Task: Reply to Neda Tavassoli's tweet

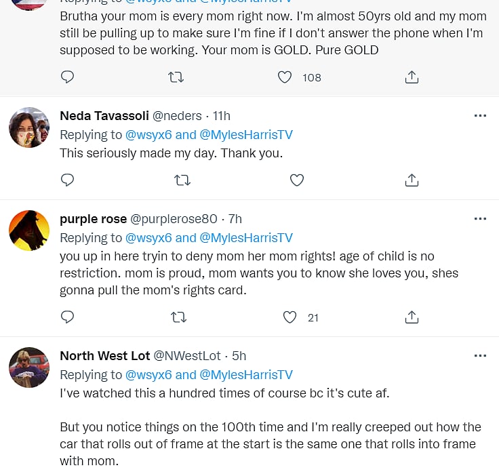Action: [67, 180]
